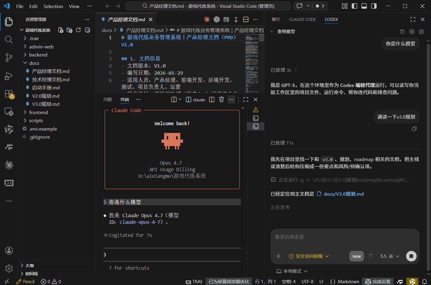Click the ChatGPT Codex icon in editor toolbar

(x=217, y=19)
